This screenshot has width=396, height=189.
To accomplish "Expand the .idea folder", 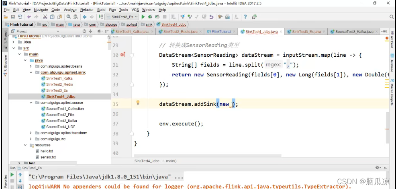I will point(14,42).
